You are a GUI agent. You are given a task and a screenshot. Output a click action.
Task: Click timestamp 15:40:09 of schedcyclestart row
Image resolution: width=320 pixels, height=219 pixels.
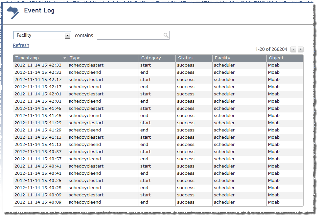(38, 195)
